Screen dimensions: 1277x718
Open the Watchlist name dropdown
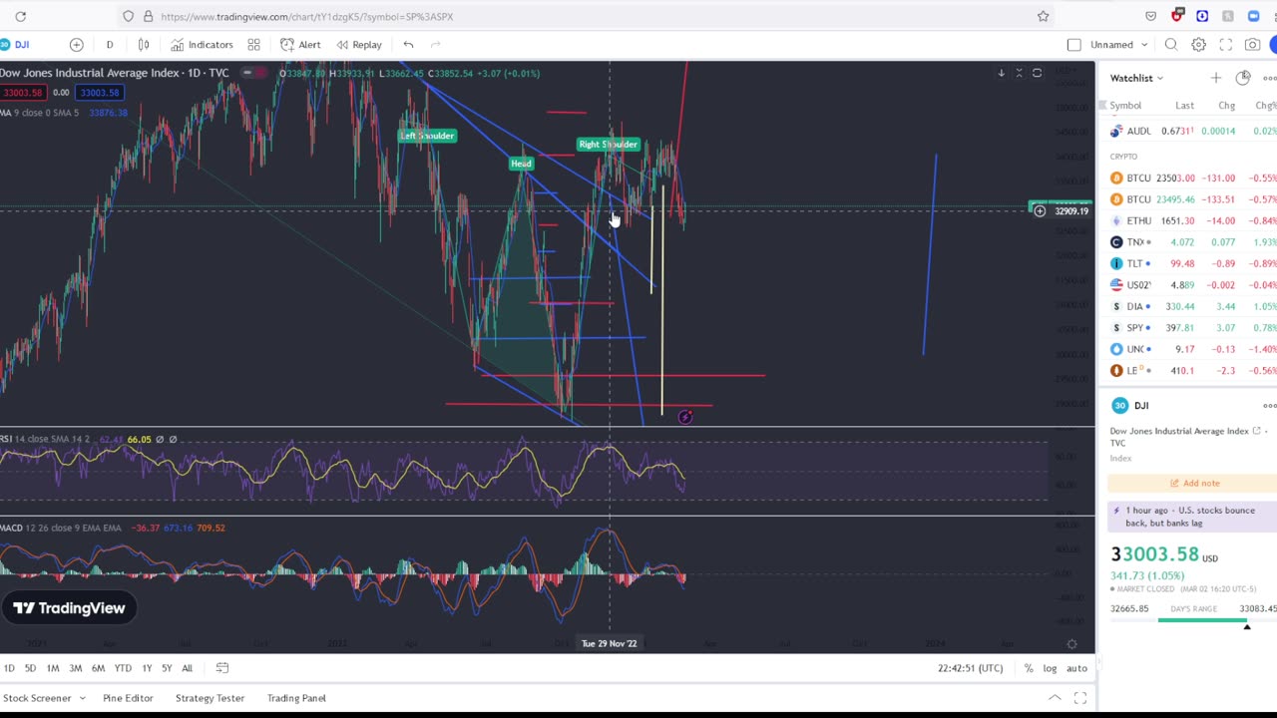pos(1137,78)
